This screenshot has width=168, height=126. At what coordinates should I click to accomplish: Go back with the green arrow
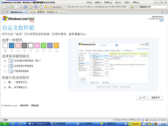tap(11, 7)
